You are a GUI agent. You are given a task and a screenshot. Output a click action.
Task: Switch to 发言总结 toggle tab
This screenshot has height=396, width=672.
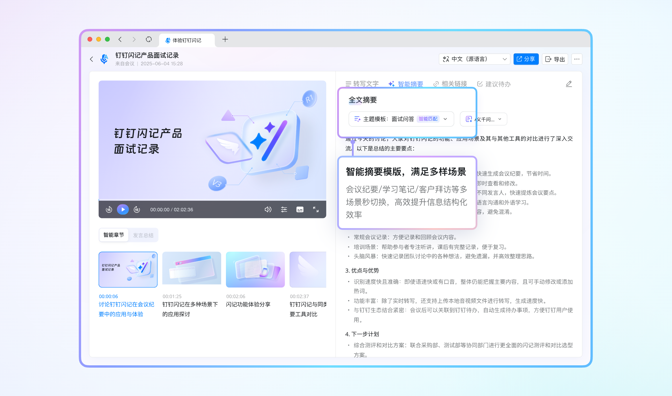143,235
